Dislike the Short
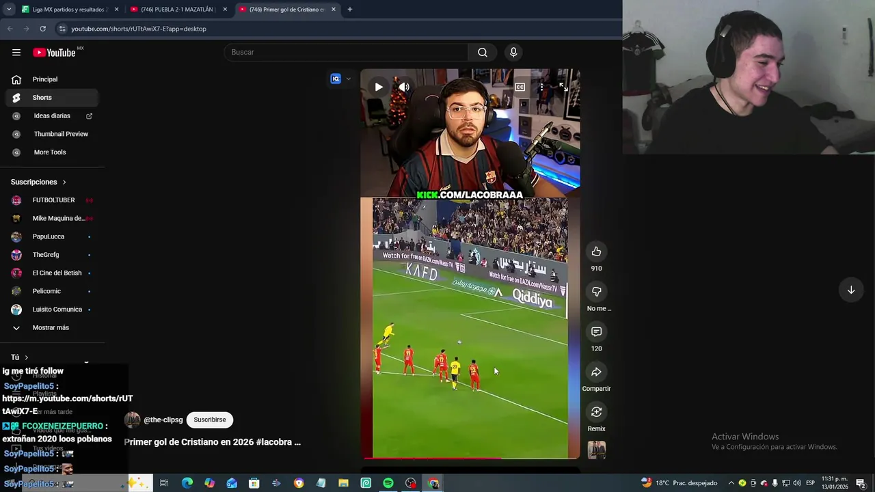Image resolution: width=875 pixels, height=492 pixels. 596,292
